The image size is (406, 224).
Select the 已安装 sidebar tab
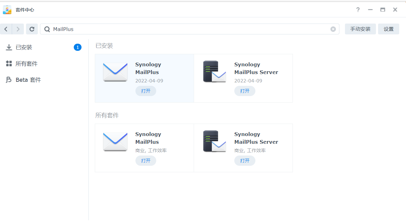point(44,47)
